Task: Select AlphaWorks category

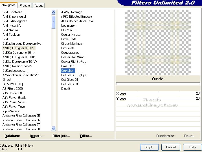Action: [x=11, y=111]
